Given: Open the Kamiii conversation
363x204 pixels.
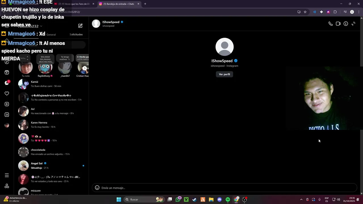Looking at the screenshot, I should pyautogui.click(x=51, y=84).
